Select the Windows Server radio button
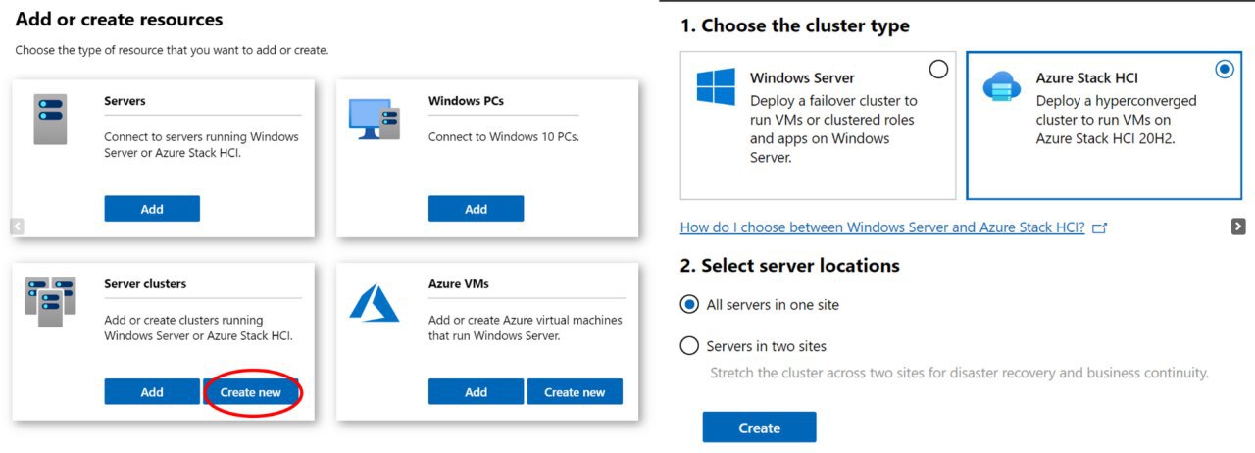 pos(938,69)
